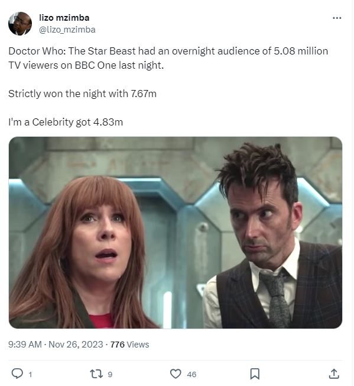Screen dimensions: 354x386
Task: Open lizo mzimba's profile avatar
Action: [20, 24]
